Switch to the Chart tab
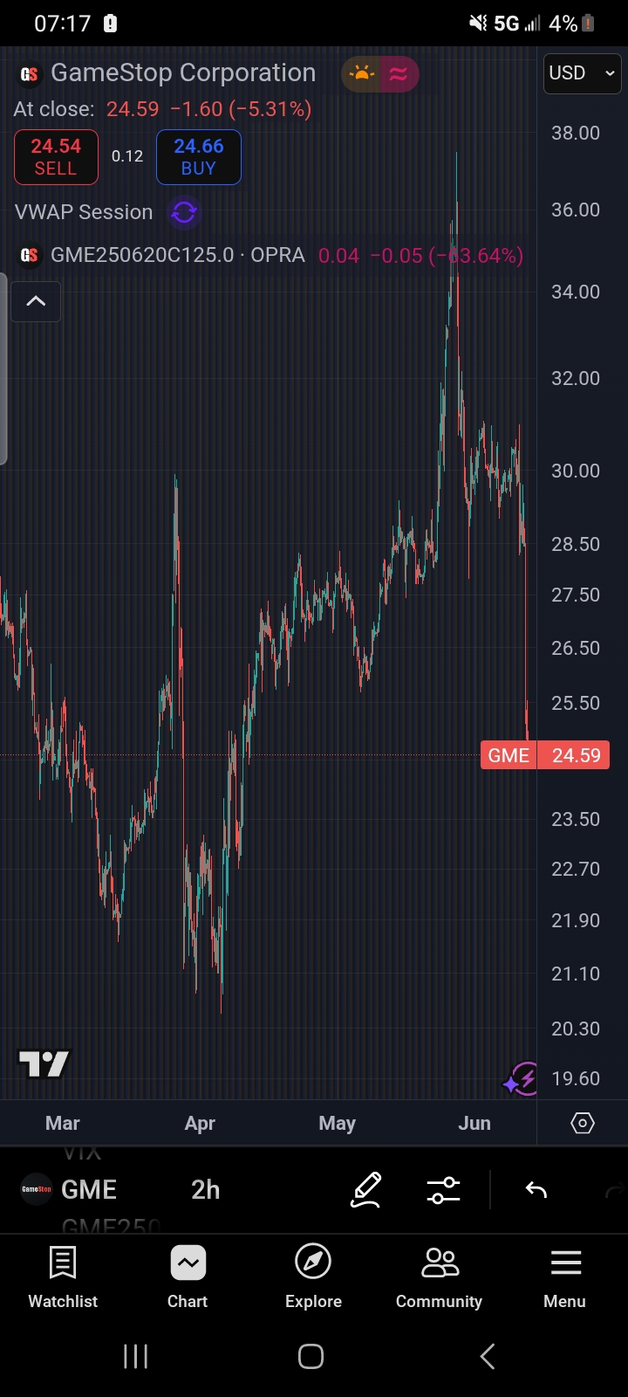The height and width of the screenshot is (1397, 628). 188,1277
